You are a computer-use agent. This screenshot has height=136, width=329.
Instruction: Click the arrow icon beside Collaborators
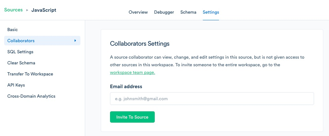pyautogui.click(x=75, y=41)
